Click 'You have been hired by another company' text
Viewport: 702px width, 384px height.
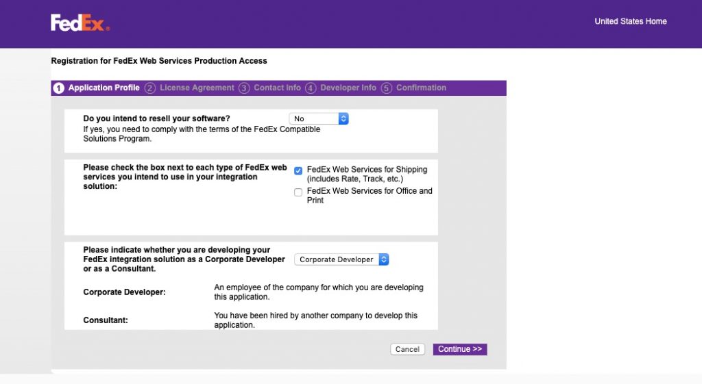click(315, 320)
